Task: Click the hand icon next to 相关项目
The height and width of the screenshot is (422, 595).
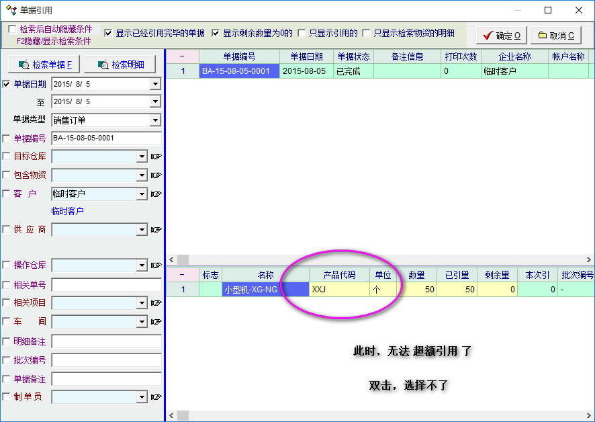Action: [156, 303]
